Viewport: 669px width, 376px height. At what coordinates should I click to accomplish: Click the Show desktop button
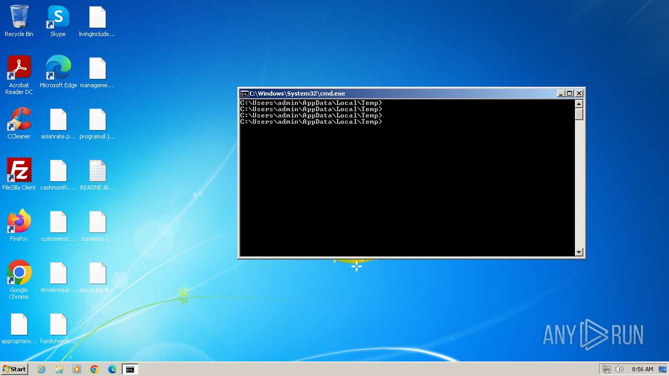pos(663,369)
